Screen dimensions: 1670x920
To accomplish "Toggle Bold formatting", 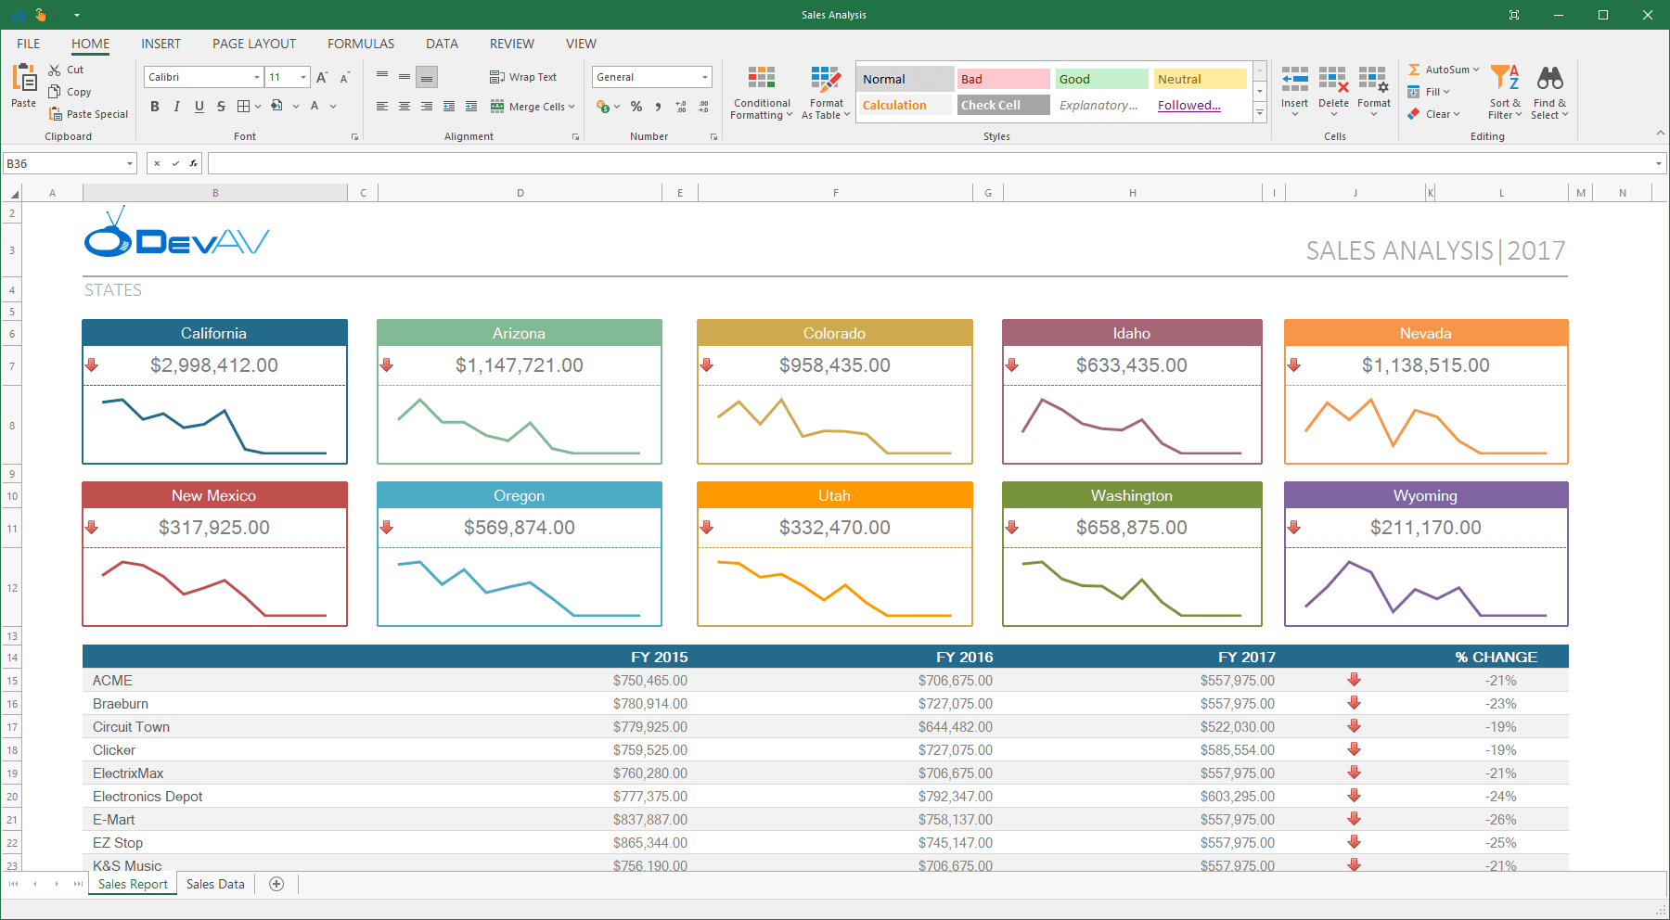I will (x=155, y=107).
